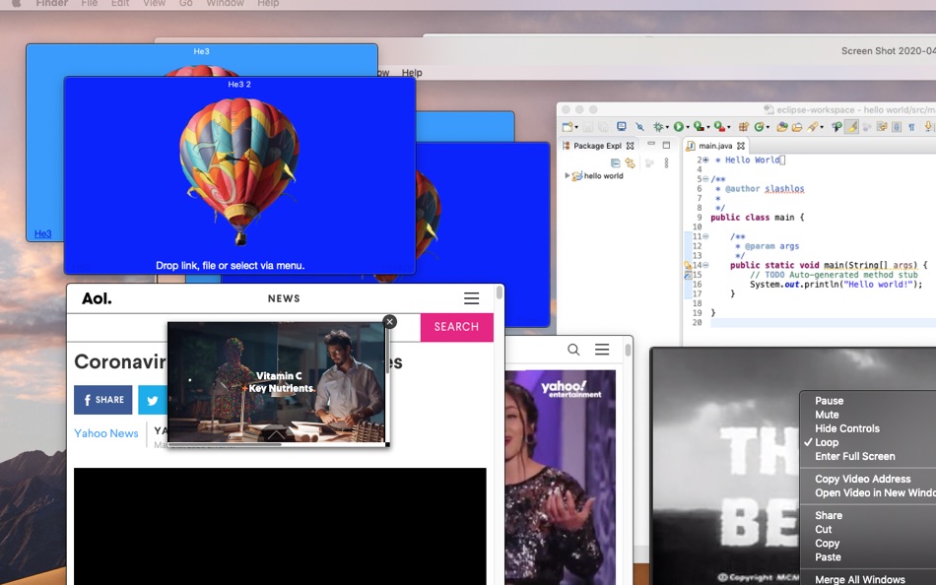Maximize the Package Explorer view

click(x=667, y=145)
